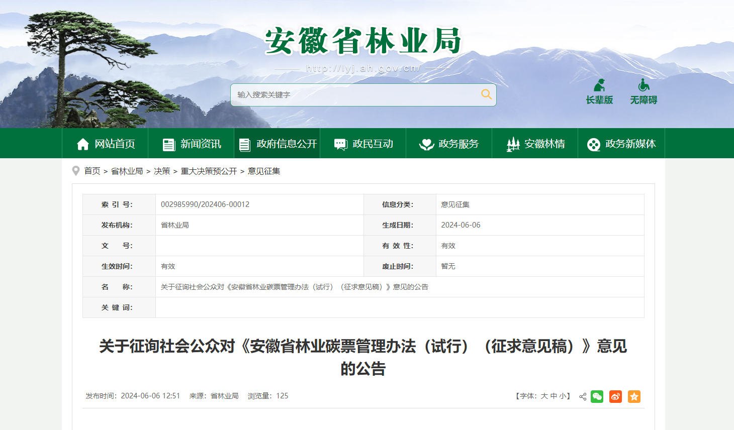Click the film reel icon beside 政务新媒体

594,145
